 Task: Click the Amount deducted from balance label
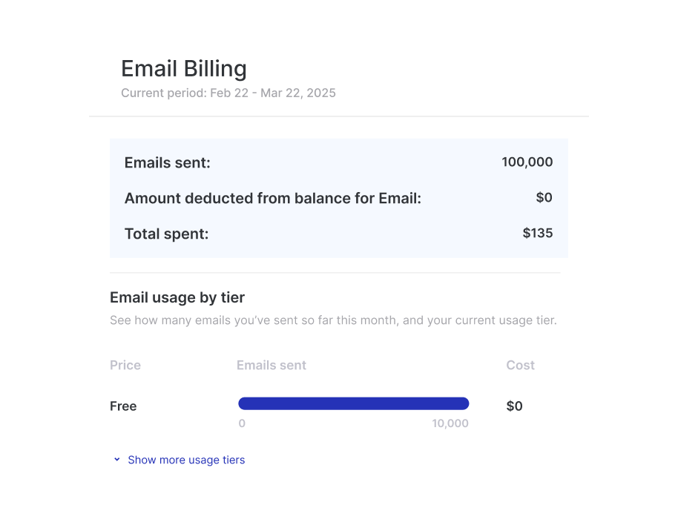[x=272, y=199]
